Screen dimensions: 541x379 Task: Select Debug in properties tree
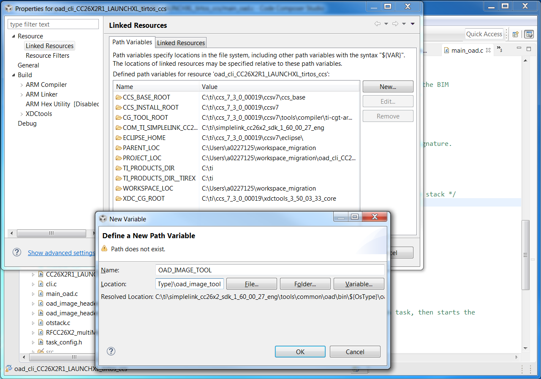tap(27, 124)
